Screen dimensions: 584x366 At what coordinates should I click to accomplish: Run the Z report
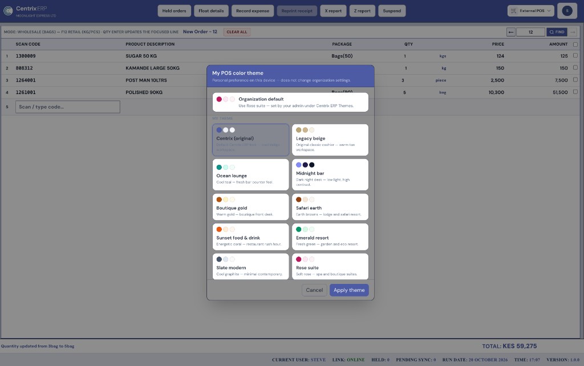[362, 11]
